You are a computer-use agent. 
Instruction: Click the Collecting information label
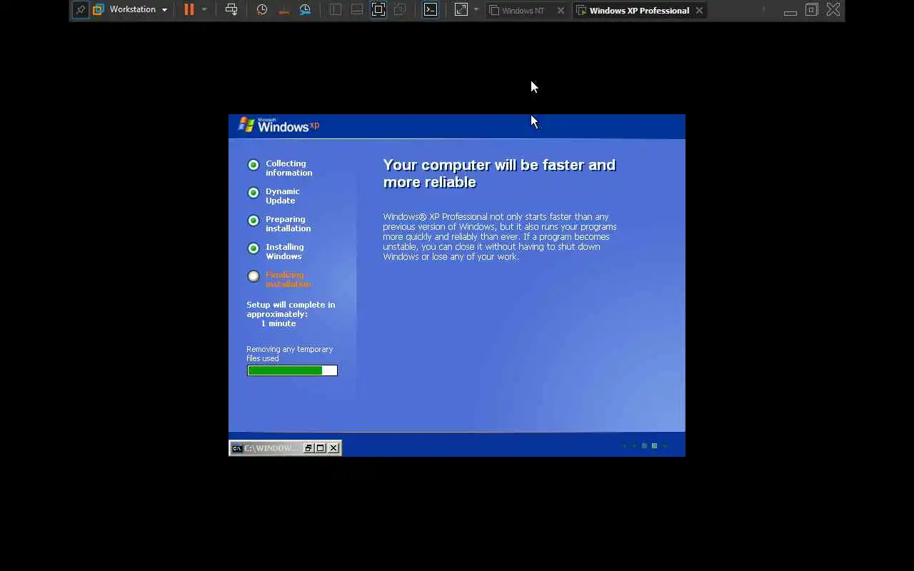tap(288, 168)
